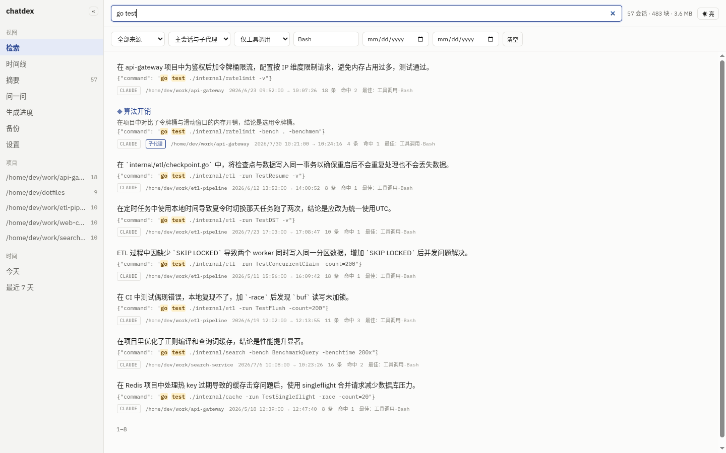Image resolution: width=726 pixels, height=453 pixels.
Task: Open the 夏令时 UTC result title
Action: [255, 208]
